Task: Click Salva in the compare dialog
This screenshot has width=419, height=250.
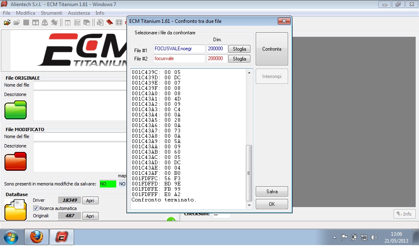Action: tap(272, 191)
